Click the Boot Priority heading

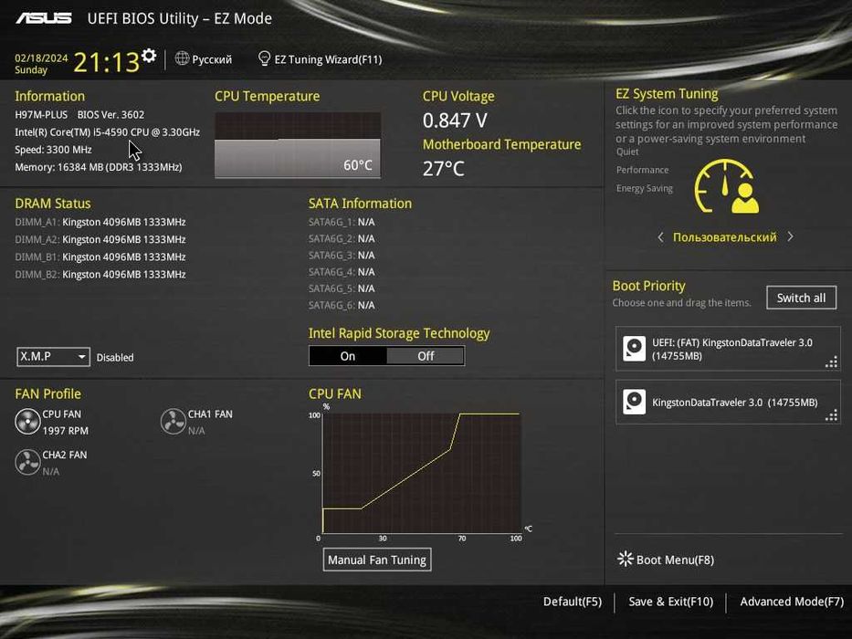coord(648,286)
